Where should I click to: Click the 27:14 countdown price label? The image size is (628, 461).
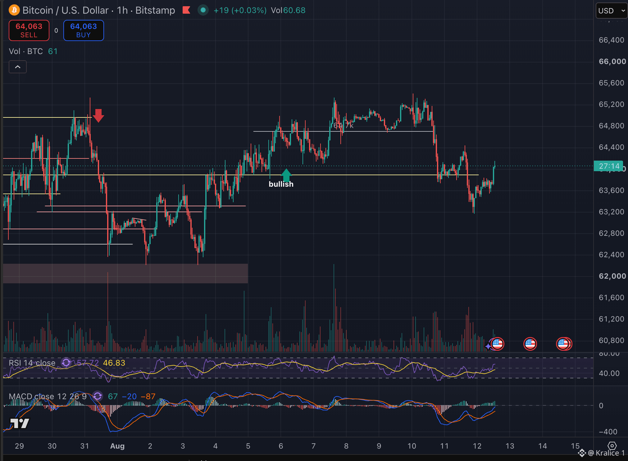click(x=609, y=166)
